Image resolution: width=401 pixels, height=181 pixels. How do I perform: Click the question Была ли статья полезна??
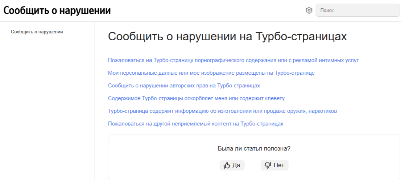coord(254,148)
